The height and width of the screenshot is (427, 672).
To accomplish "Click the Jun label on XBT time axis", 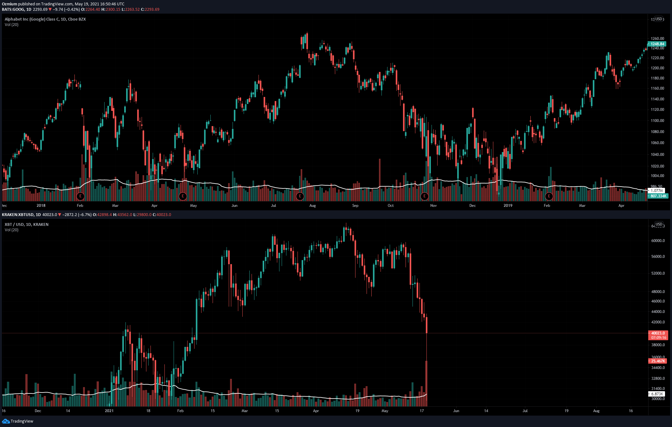I will (456, 411).
